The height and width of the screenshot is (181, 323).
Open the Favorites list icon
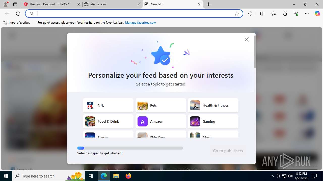coord(274,14)
